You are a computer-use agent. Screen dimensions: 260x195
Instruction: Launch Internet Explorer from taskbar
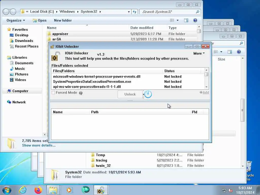23,190
